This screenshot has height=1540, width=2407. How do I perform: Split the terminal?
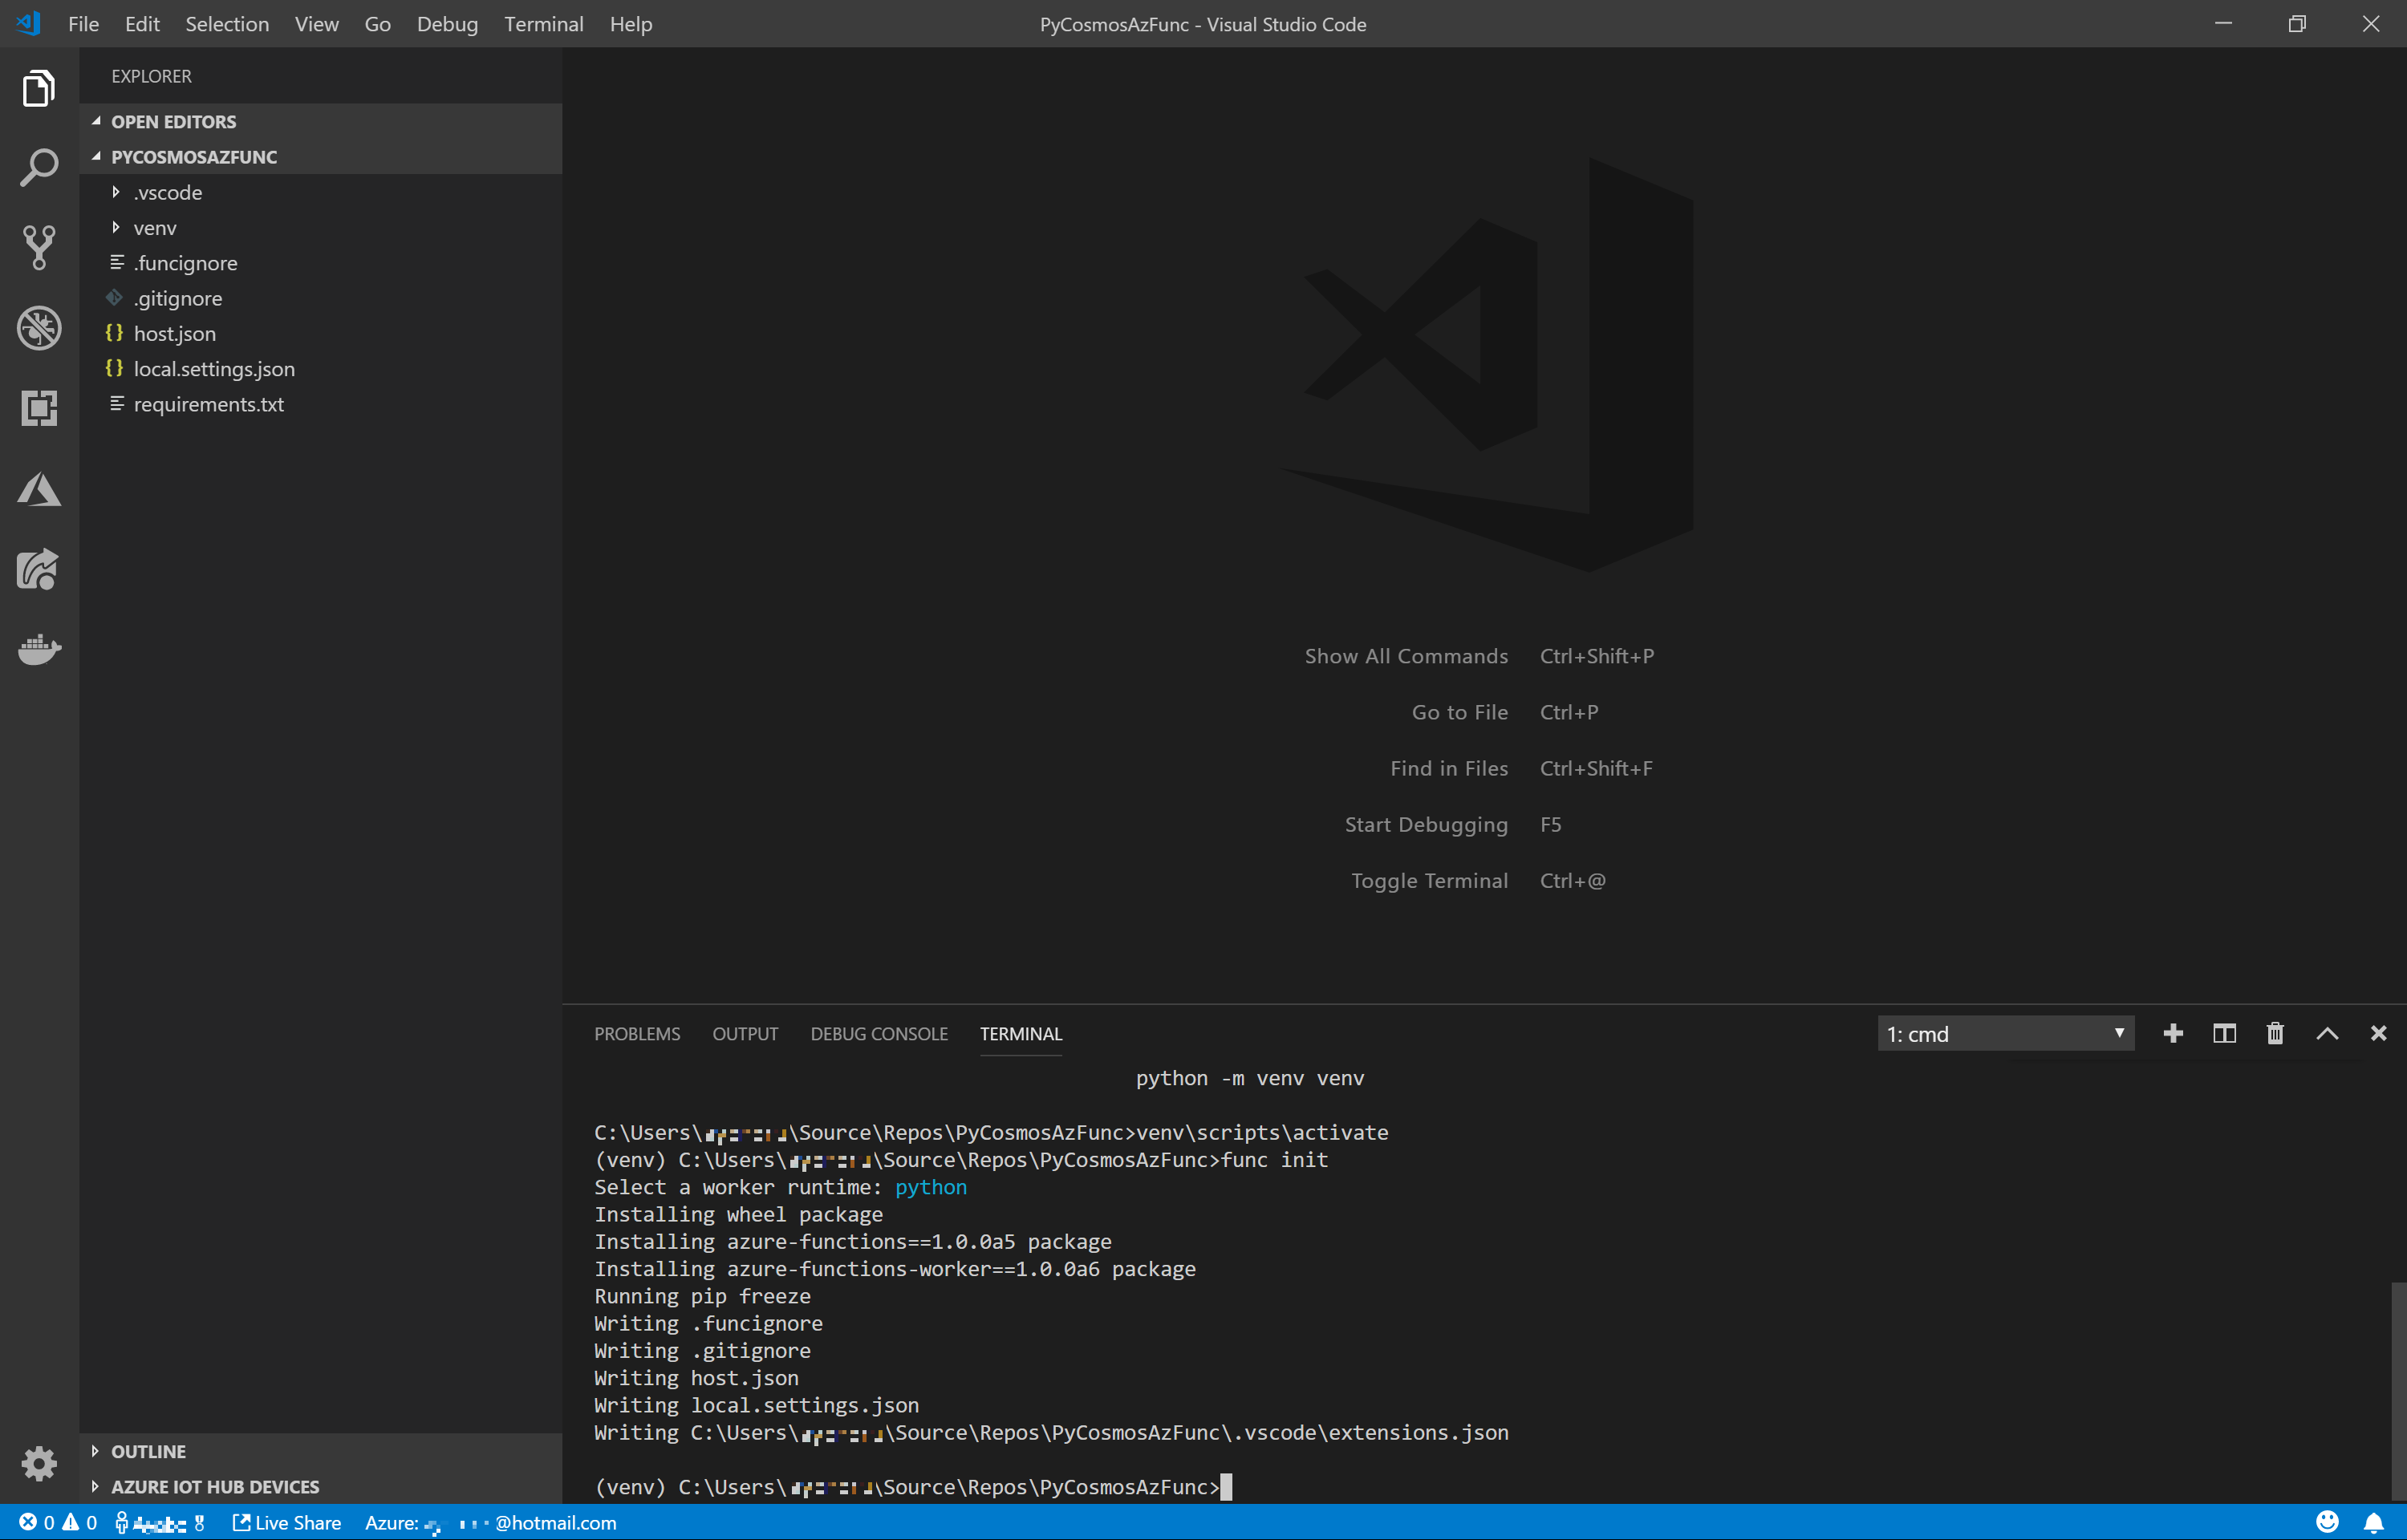(2223, 1033)
